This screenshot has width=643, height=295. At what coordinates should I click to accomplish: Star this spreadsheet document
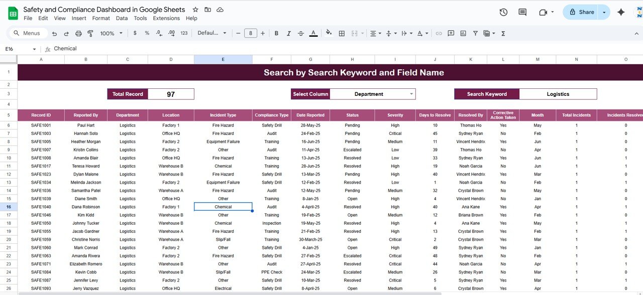195,10
